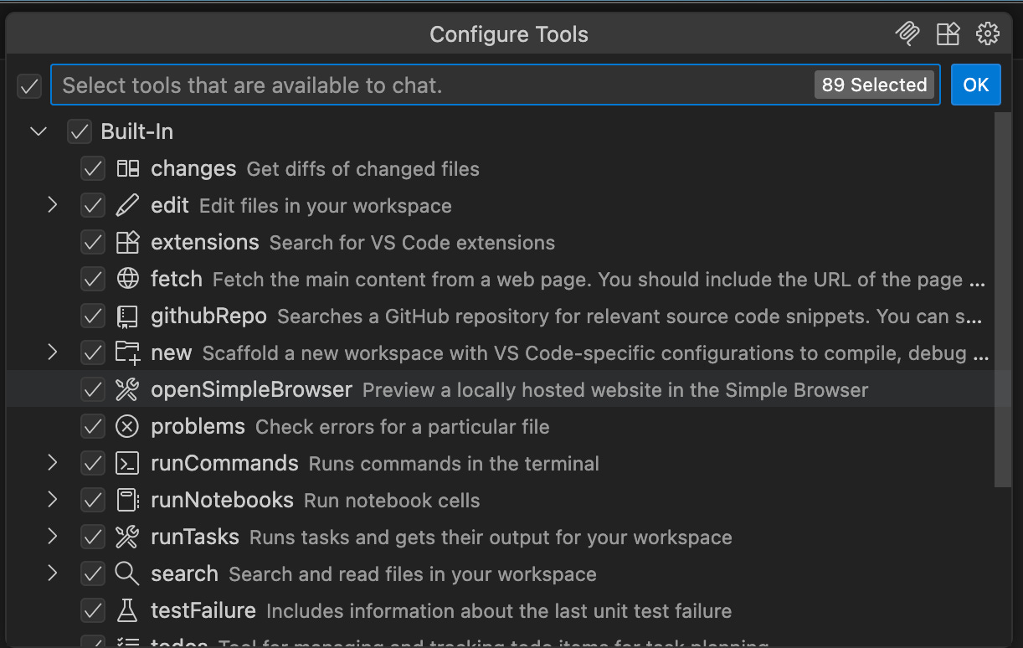Select the openSimpleBrowser tool name
Screen dimensions: 1023x648
[252, 390]
